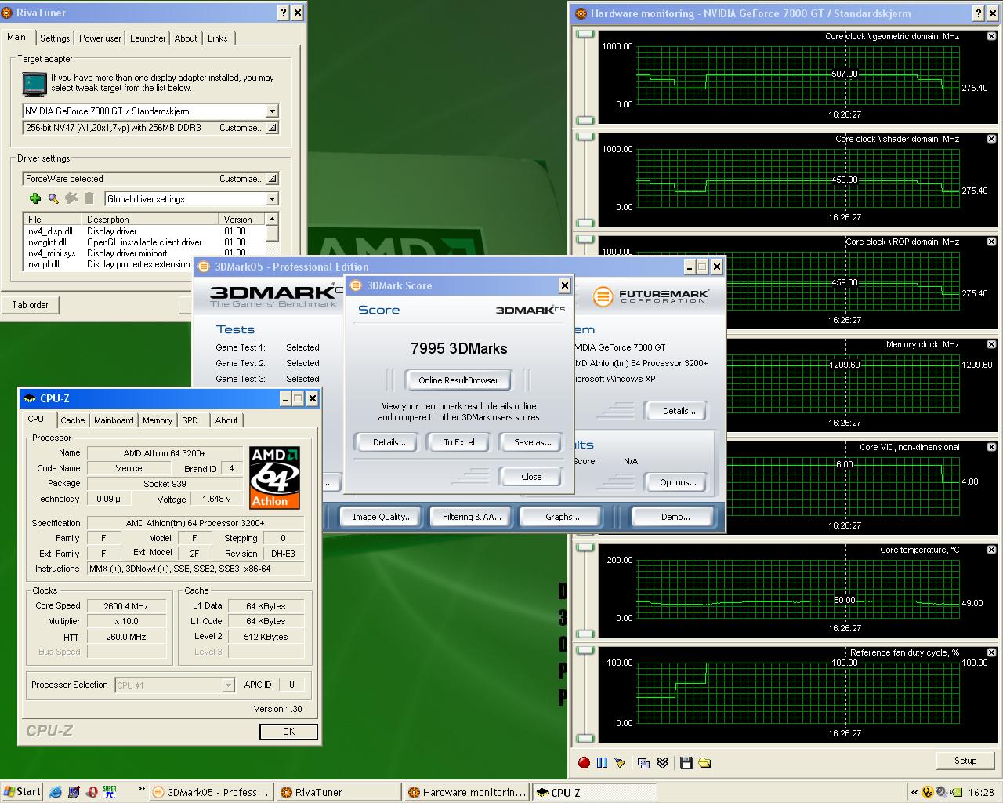The width and height of the screenshot is (1003, 803).
Task: Click the AMD Athlon 64 logo in CPU-Z
Action: [274, 478]
